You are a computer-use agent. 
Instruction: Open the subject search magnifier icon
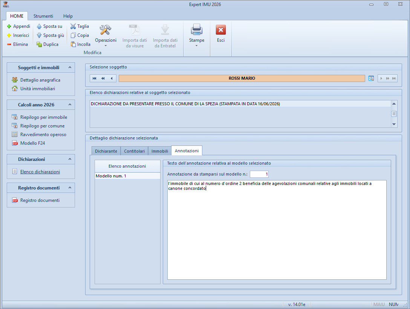[x=371, y=78]
